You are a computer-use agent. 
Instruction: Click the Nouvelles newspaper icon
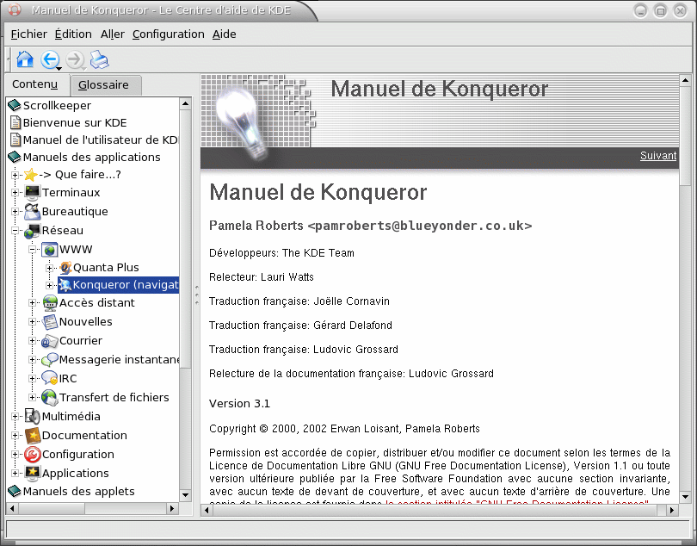50,322
